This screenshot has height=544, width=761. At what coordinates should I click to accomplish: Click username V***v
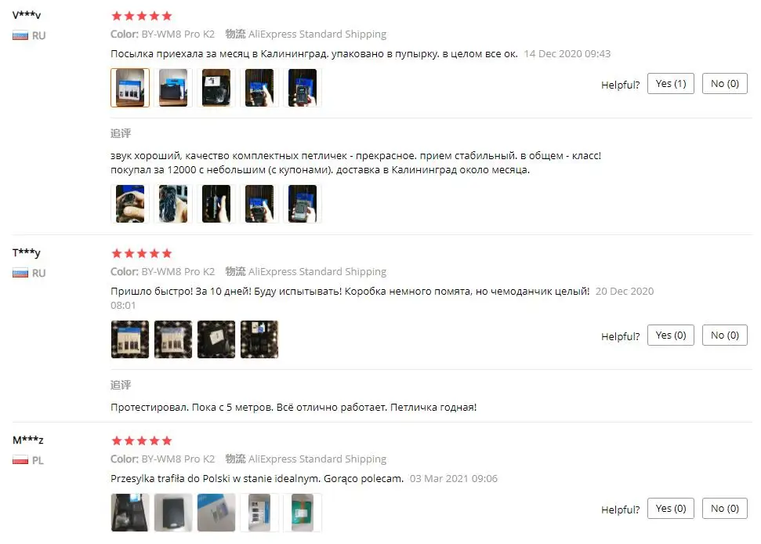(27, 15)
